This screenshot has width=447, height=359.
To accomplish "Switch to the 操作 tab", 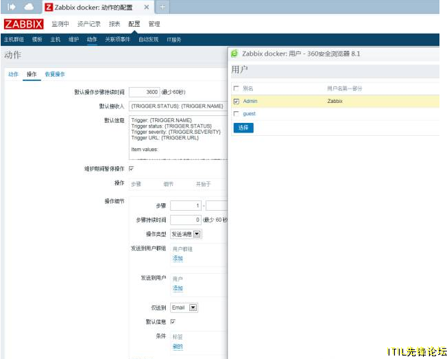I will (x=32, y=74).
